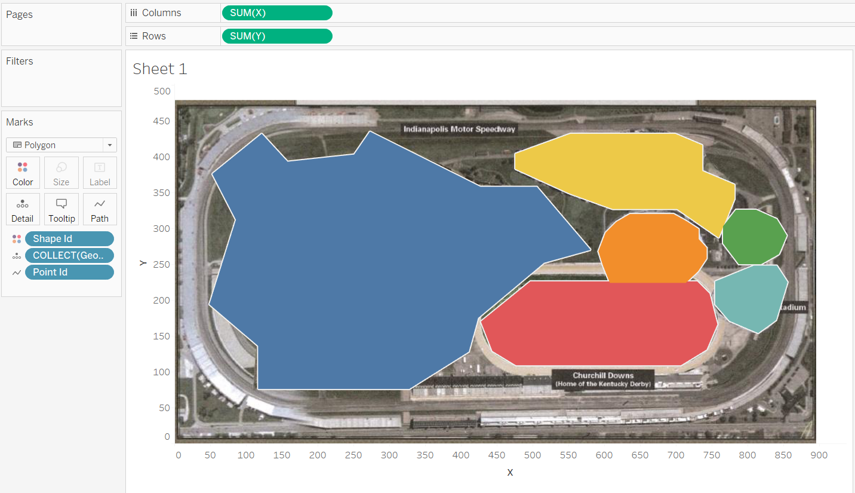Viewport: 855px width, 493px height.
Task: Open the Color property on the Marks card
Action: point(23,173)
